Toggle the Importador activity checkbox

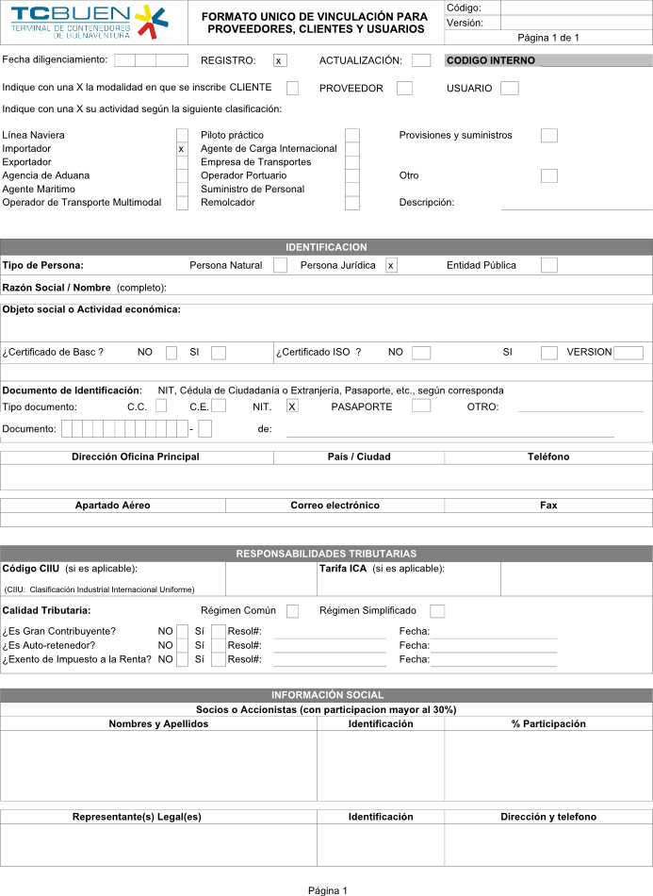pyautogui.click(x=182, y=149)
